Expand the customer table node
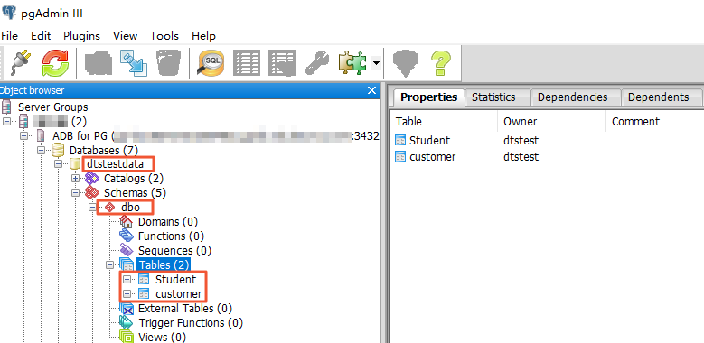704x343 pixels. 127,293
